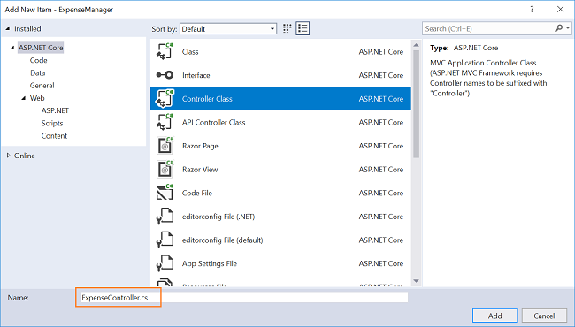
Task: Click the Name input field
Action: click(241, 297)
